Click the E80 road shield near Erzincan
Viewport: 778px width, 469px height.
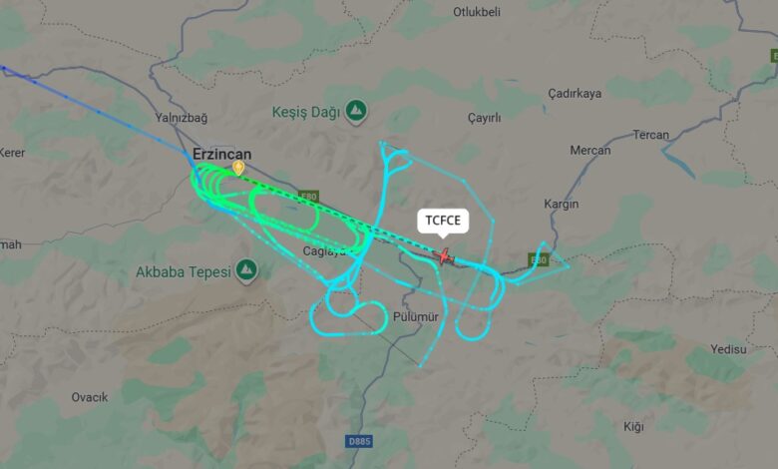[x=308, y=197]
